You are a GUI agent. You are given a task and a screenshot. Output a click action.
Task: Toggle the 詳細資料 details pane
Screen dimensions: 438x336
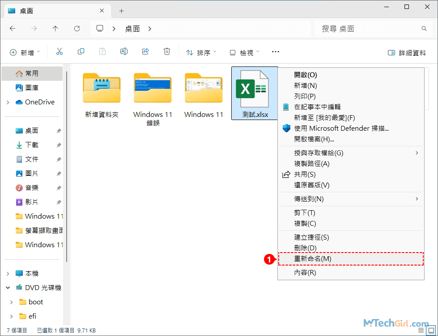407,53
